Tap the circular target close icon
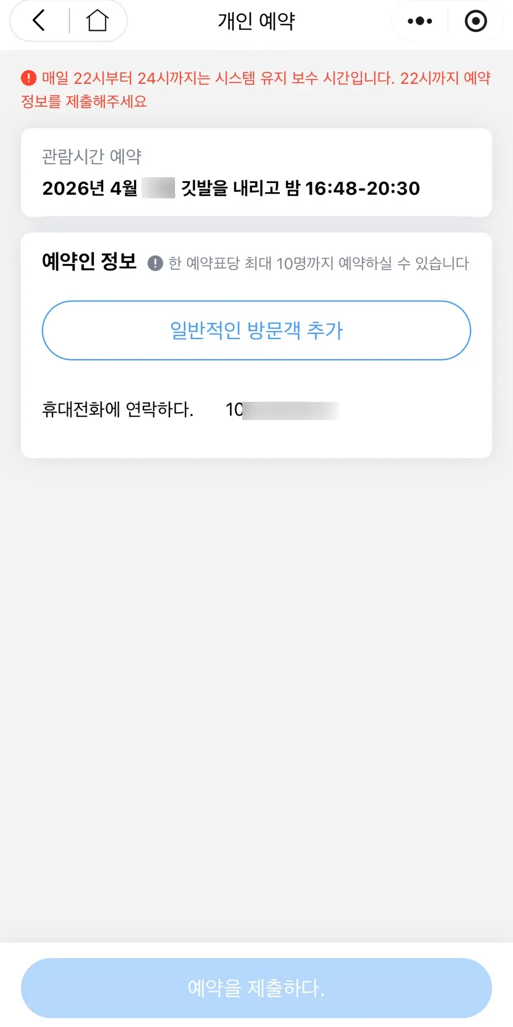Screen dimensions: 513x1027 [x=476, y=21]
